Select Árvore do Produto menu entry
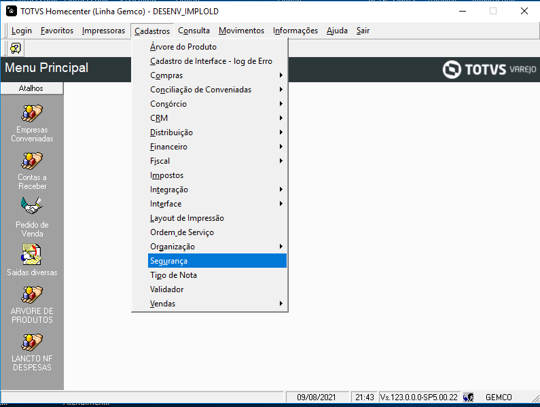This screenshot has height=407, width=540. point(217,47)
